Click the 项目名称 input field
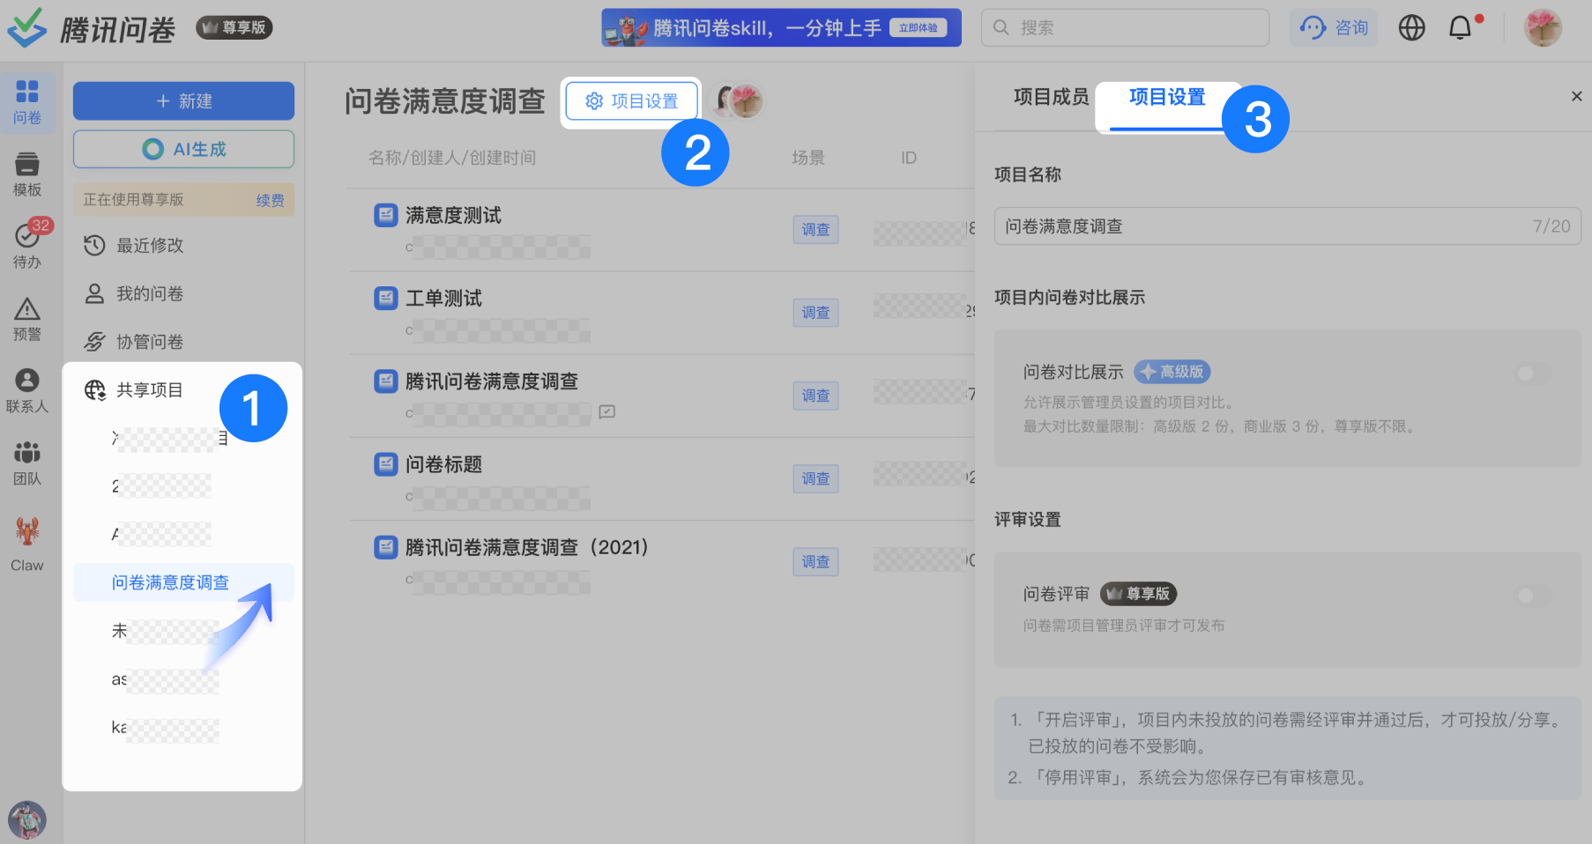 pos(1287,226)
